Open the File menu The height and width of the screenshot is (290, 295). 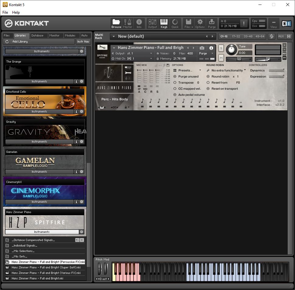5,12
